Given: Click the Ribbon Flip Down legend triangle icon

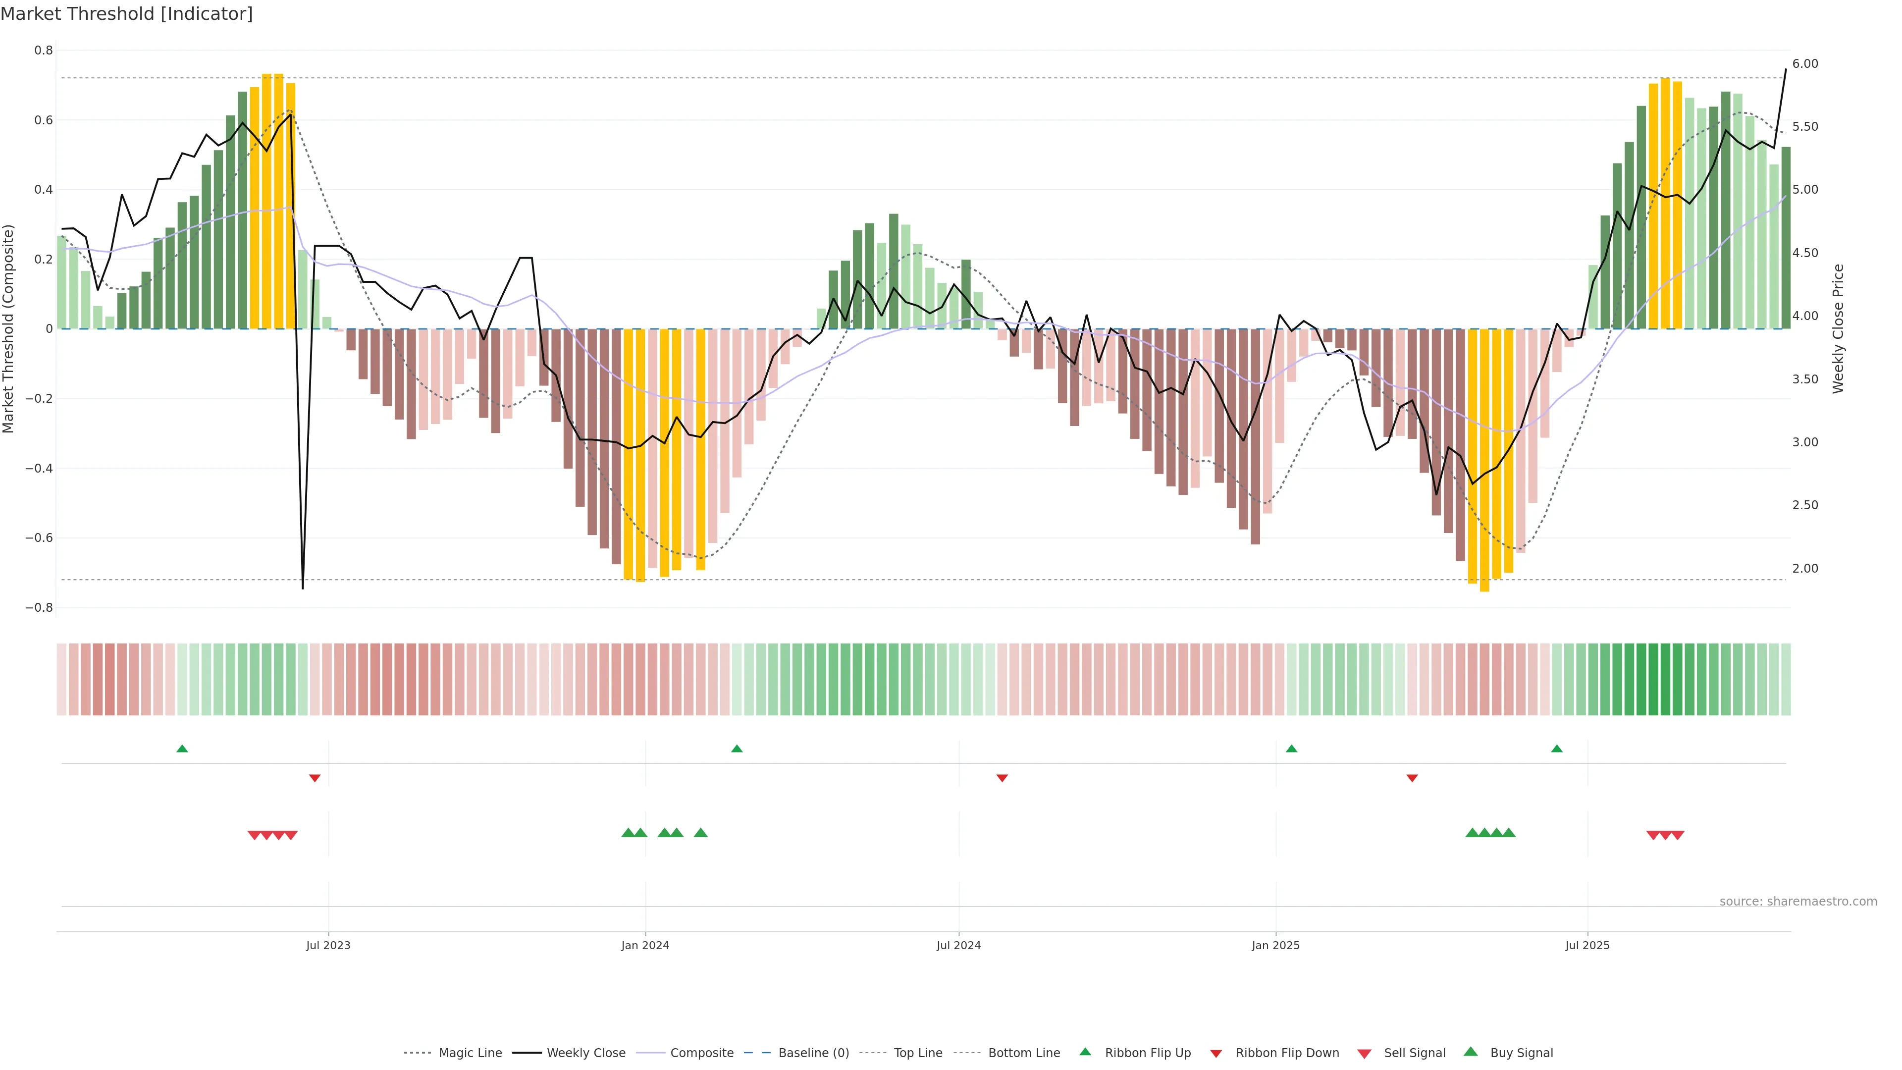Looking at the screenshot, I should (1216, 1054).
